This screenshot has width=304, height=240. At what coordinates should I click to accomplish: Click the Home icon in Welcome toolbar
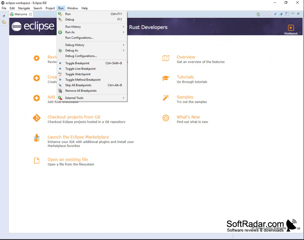pyautogui.click(x=258, y=14)
